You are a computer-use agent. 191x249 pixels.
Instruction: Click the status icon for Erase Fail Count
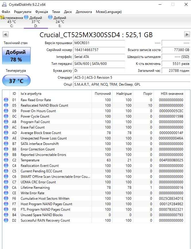(6, 127)
